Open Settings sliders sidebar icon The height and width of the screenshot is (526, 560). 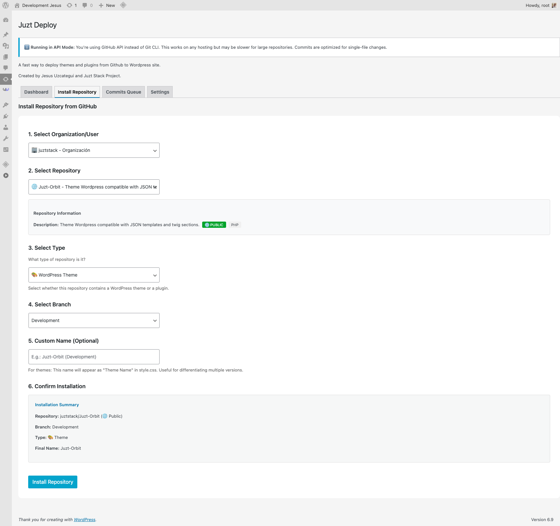6,150
